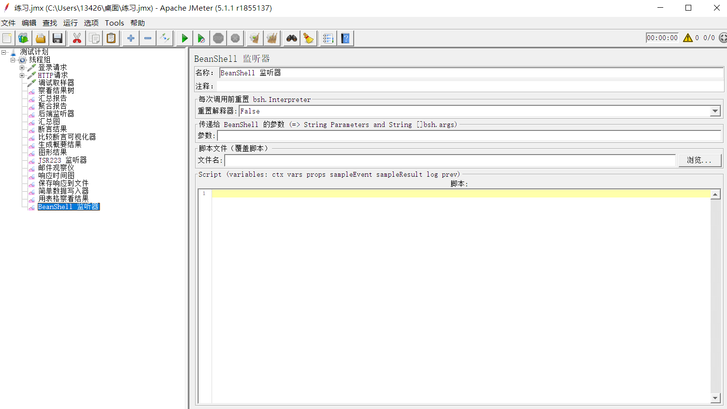
Task: Select 简单数据写入器 in the tree
Action: (x=63, y=191)
